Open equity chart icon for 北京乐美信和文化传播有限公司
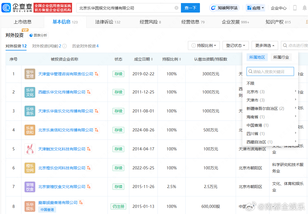The image size is (308, 214). click(x=97, y=130)
